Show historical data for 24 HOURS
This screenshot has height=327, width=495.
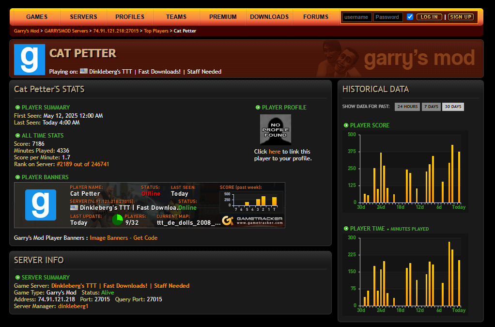pyautogui.click(x=407, y=107)
